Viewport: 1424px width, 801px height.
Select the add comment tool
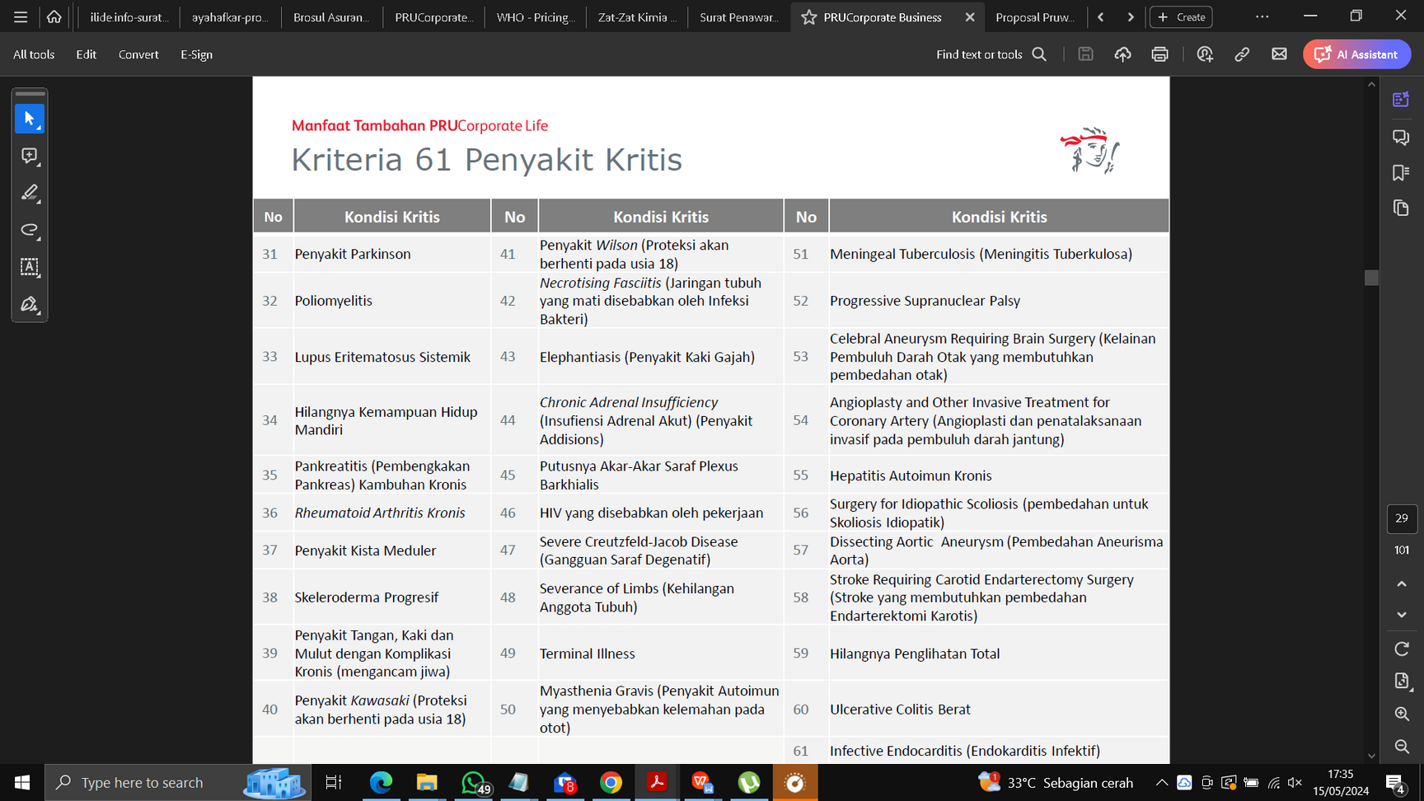30,156
